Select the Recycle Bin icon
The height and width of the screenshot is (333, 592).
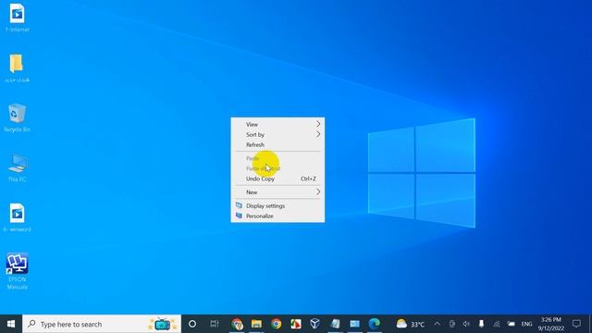coord(17,117)
